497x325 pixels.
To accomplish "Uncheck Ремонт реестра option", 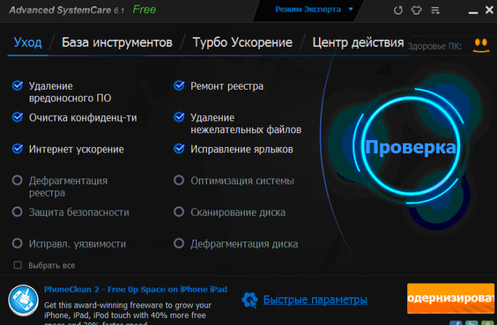I will tap(179, 86).
